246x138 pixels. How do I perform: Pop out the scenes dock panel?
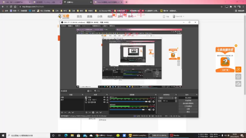[x=82, y=95]
